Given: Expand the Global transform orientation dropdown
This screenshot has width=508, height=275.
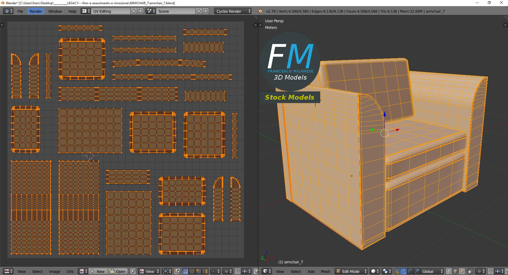Looking at the screenshot, I should coord(432,271).
